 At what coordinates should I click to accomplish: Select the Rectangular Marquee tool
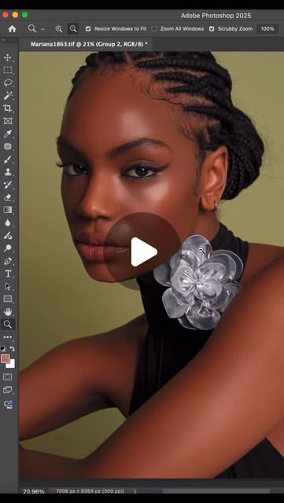point(8,70)
